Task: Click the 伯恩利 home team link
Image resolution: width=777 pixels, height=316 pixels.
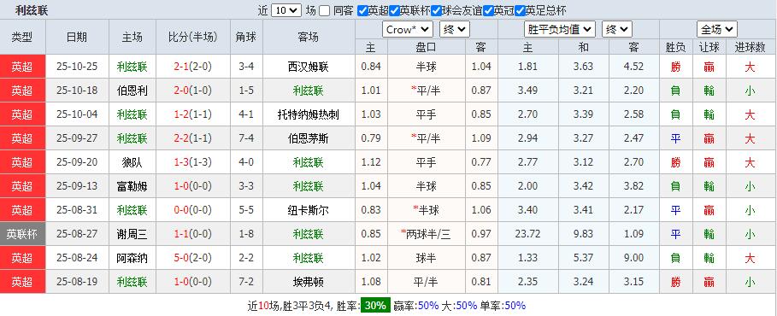Action: pos(132,91)
